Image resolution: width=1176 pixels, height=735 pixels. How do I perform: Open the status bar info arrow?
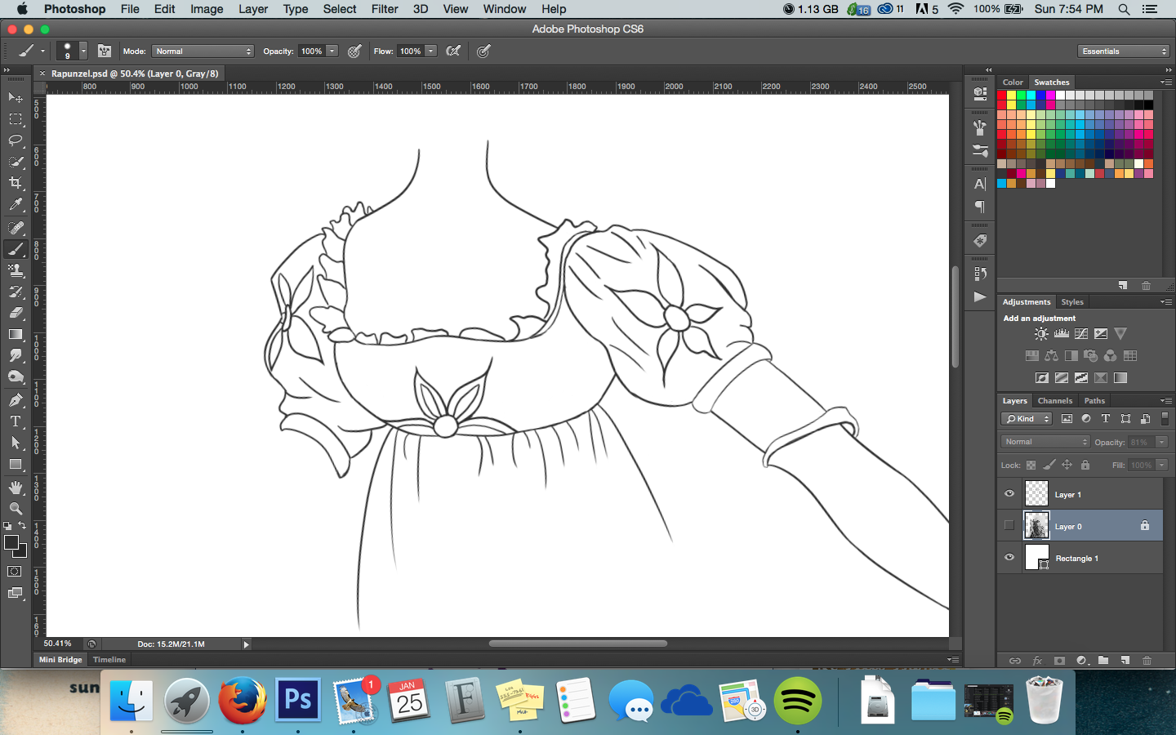click(246, 644)
